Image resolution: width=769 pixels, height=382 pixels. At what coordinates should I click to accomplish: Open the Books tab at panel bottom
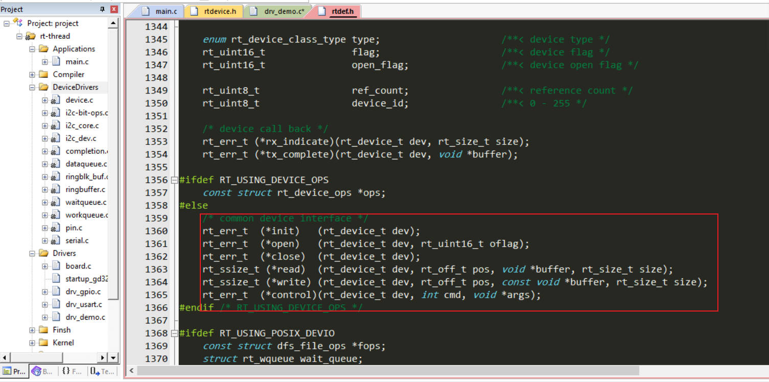click(42, 371)
